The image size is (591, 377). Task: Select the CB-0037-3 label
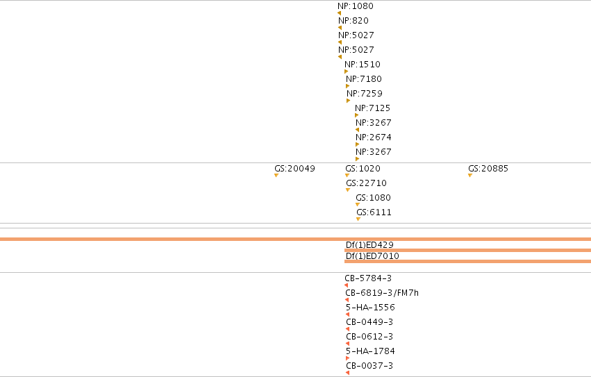point(369,366)
